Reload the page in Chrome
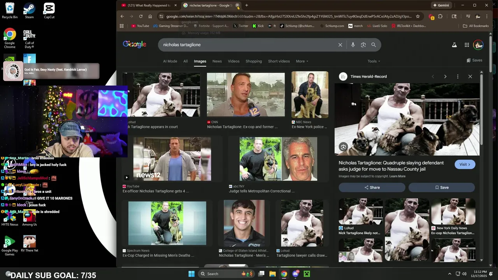The image size is (498, 280). point(141,16)
